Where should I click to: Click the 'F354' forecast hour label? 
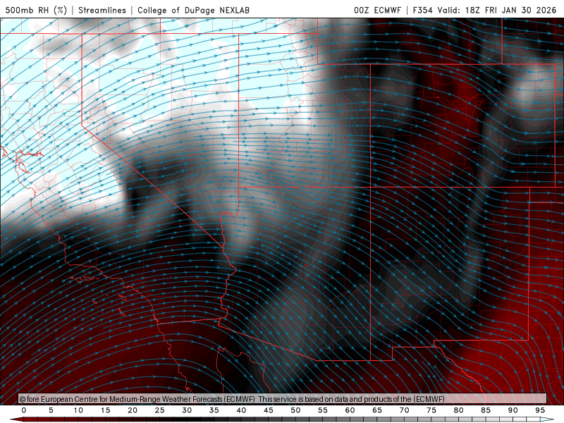click(422, 10)
